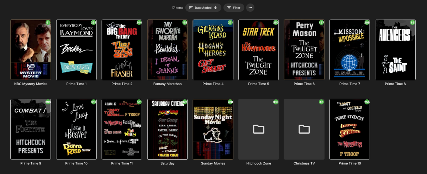Click the 288 badge on Sunday Movies

(x=230, y=102)
